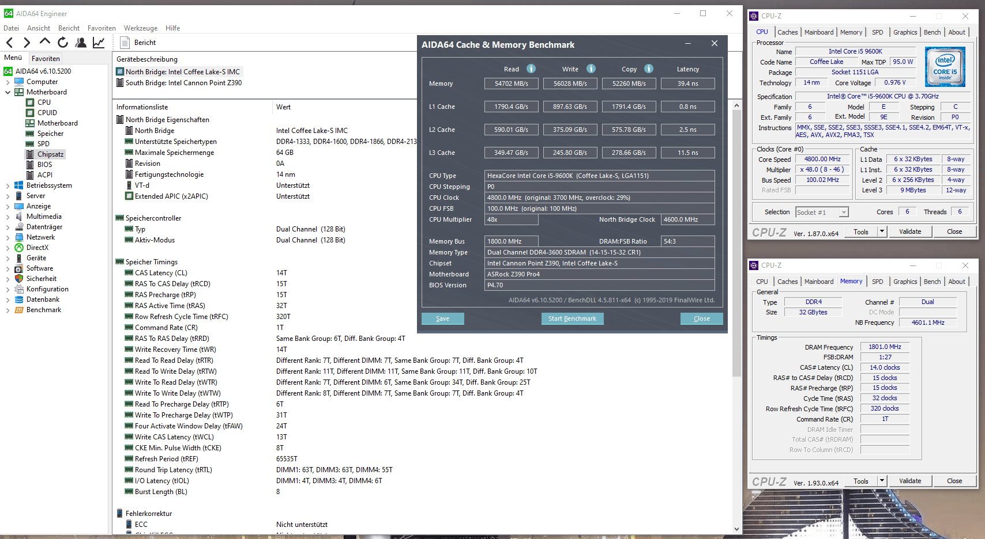The height and width of the screenshot is (539, 985).
Task: Click the Up arrow in AIDA64 toolbar
Action: tap(45, 41)
